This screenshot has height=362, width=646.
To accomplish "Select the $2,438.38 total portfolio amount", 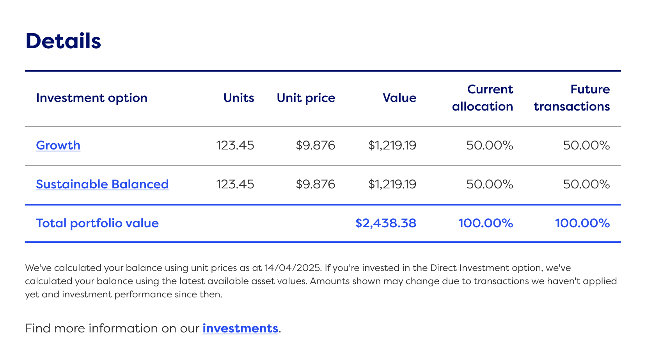I will (x=386, y=223).
